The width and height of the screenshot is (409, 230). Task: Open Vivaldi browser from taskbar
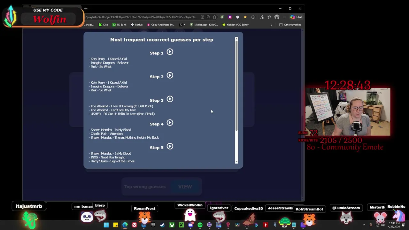(134, 225)
